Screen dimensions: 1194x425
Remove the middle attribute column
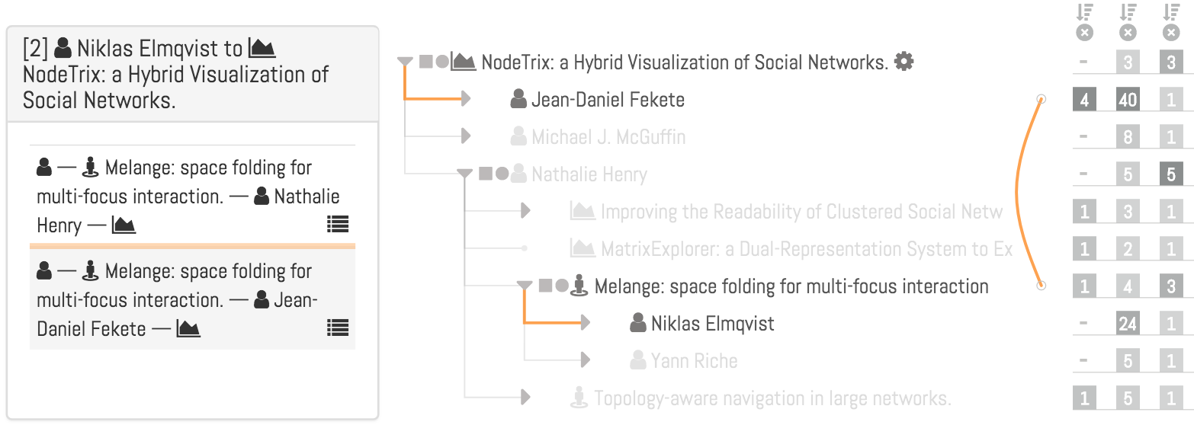[1128, 33]
